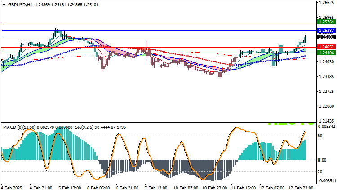Select the blue 1.25387 price level label
Viewport: 337px width, 193px height.
326,31
